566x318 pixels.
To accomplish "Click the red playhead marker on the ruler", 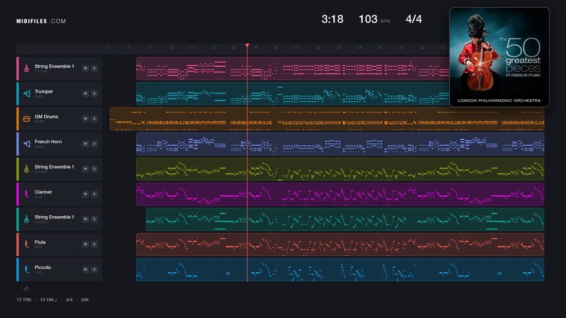I will point(247,46).
